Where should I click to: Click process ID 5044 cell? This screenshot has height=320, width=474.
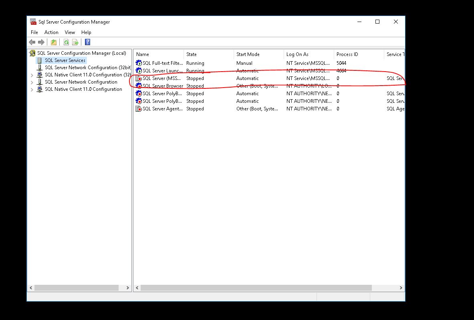(x=341, y=63)
